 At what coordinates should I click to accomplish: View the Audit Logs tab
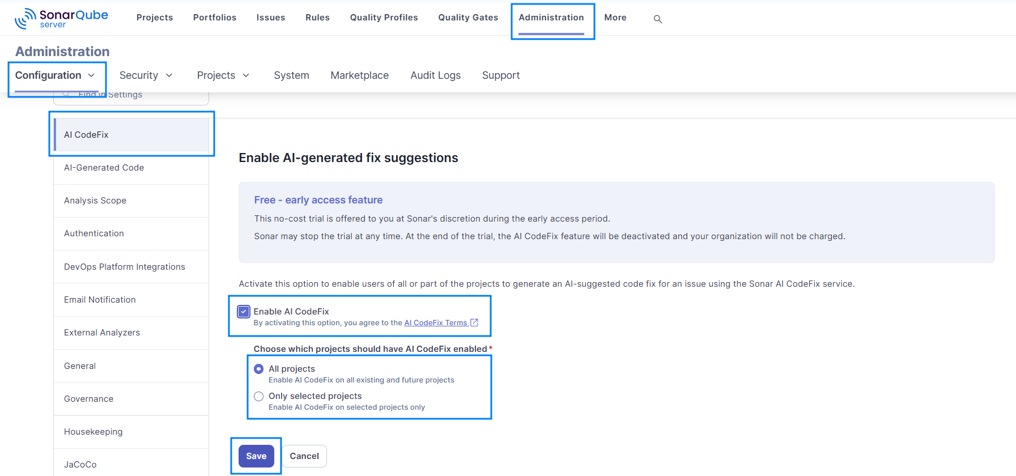pyautogui.click(x=436, y=75)
